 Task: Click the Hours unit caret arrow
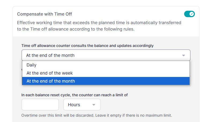94,105
